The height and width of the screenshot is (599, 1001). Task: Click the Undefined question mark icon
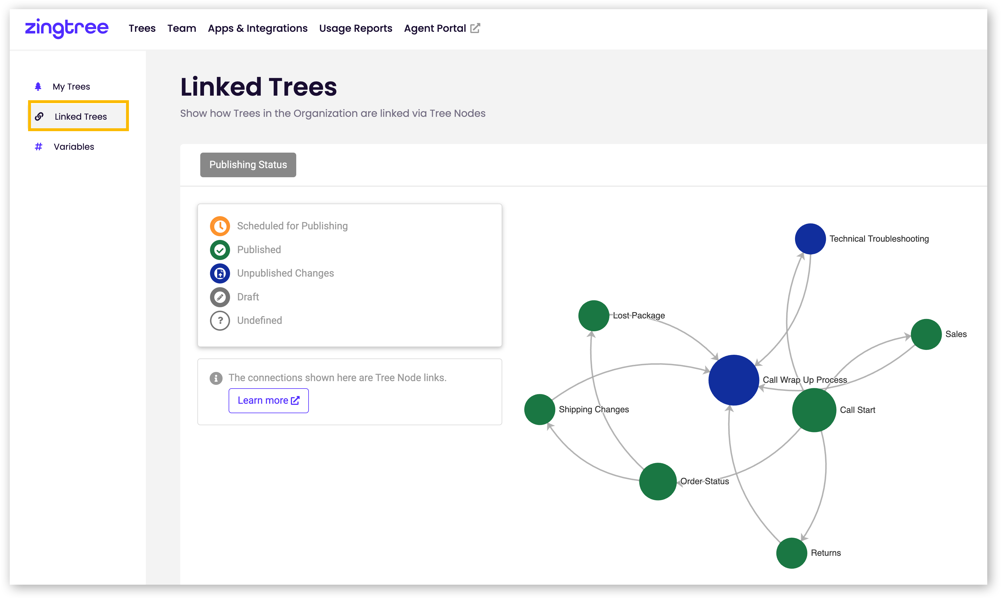click(x=220, y=320)
